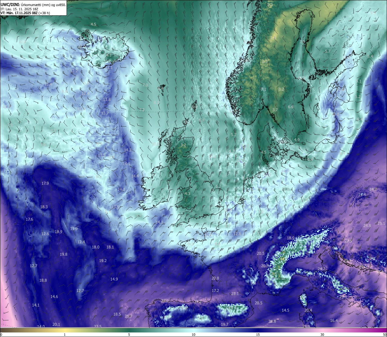Viewport: 387px width, 337px height.
Task: Click the map value '18.1'
Action: (110, 247)
